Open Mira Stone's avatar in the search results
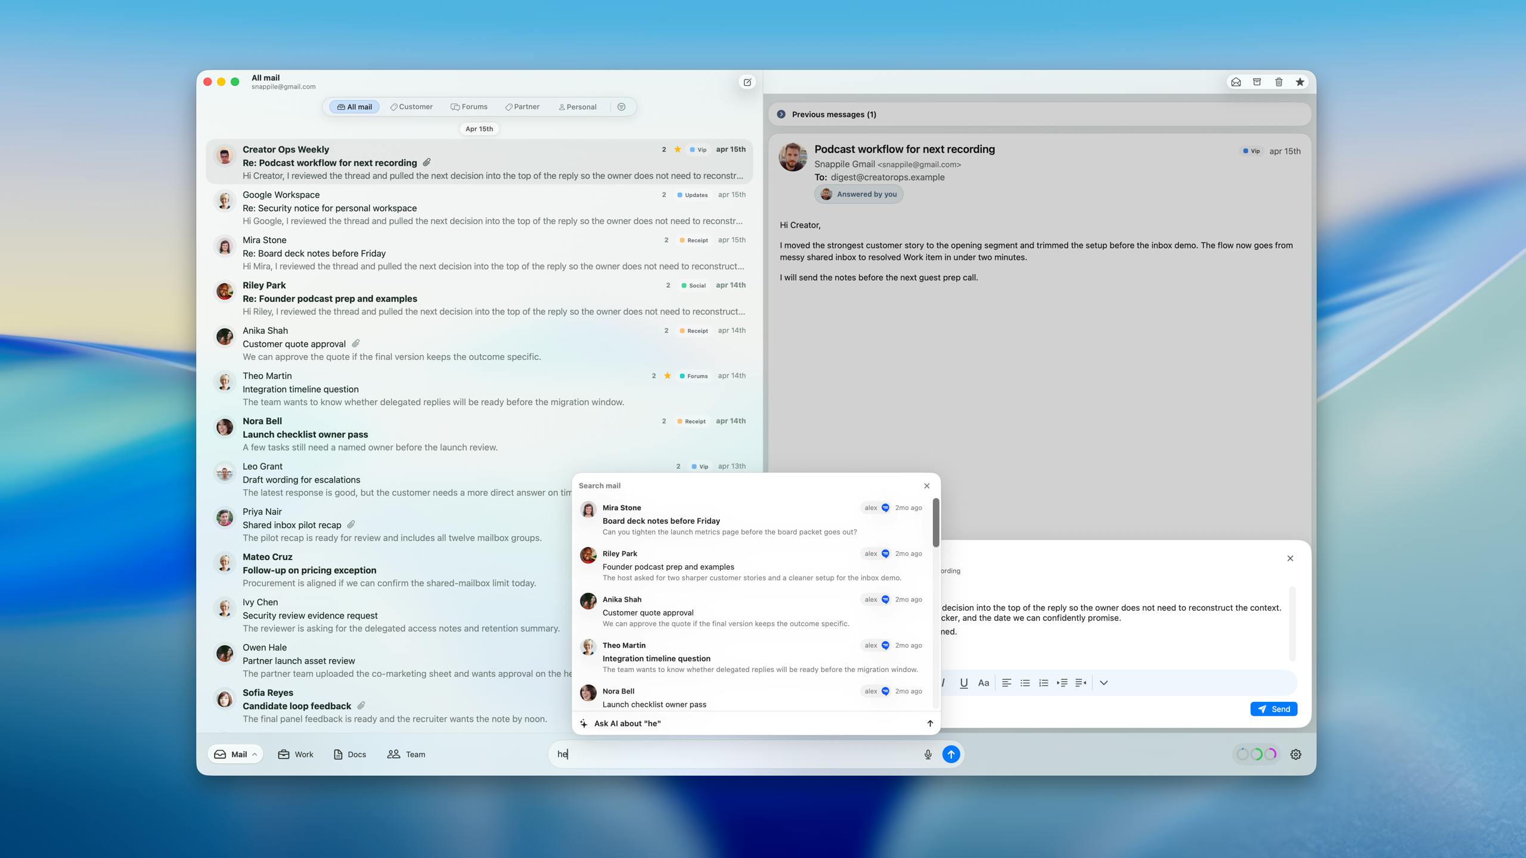 coord(588,509)
